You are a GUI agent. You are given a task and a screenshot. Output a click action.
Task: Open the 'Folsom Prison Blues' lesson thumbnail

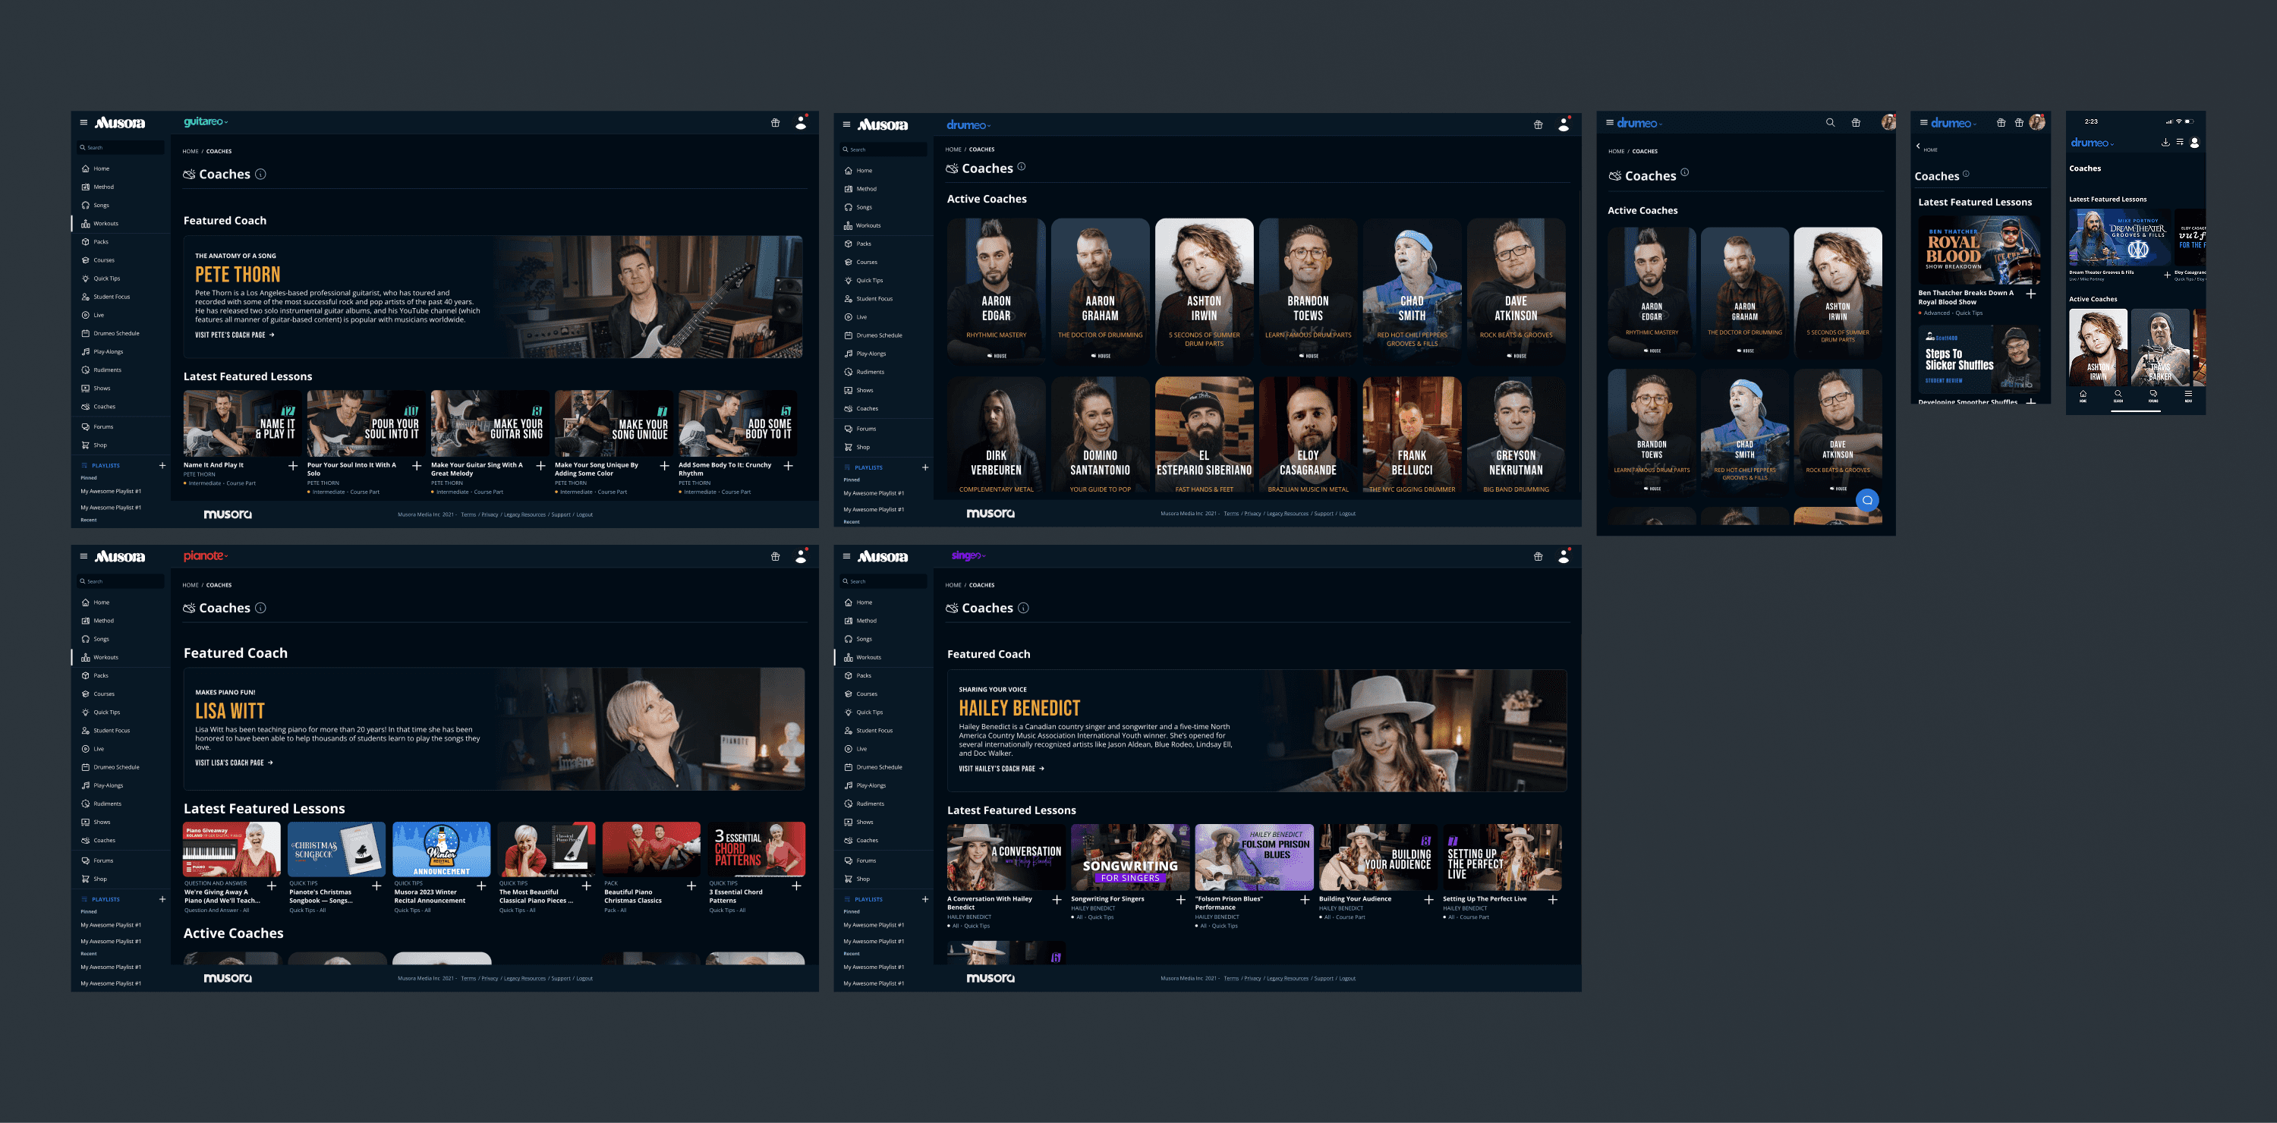pos(1253,857)
